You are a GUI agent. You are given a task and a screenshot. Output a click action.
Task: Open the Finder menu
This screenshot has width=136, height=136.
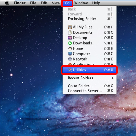click(20, 3)
